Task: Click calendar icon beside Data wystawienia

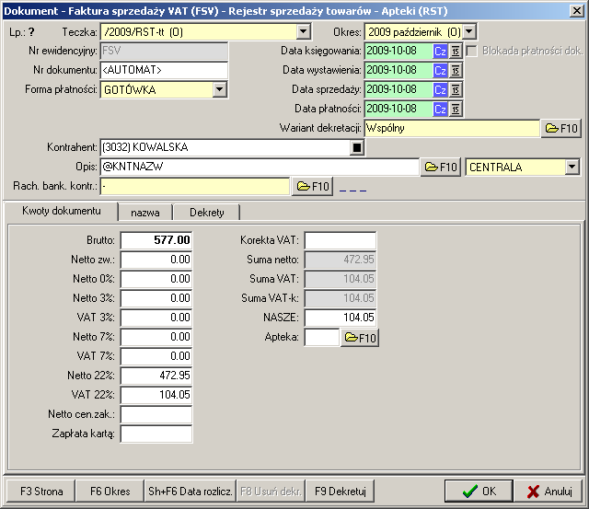Action: pos(455,70)
